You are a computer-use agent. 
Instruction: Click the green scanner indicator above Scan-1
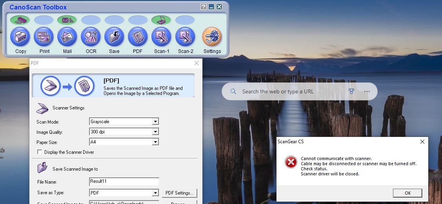tap(161, 20)
